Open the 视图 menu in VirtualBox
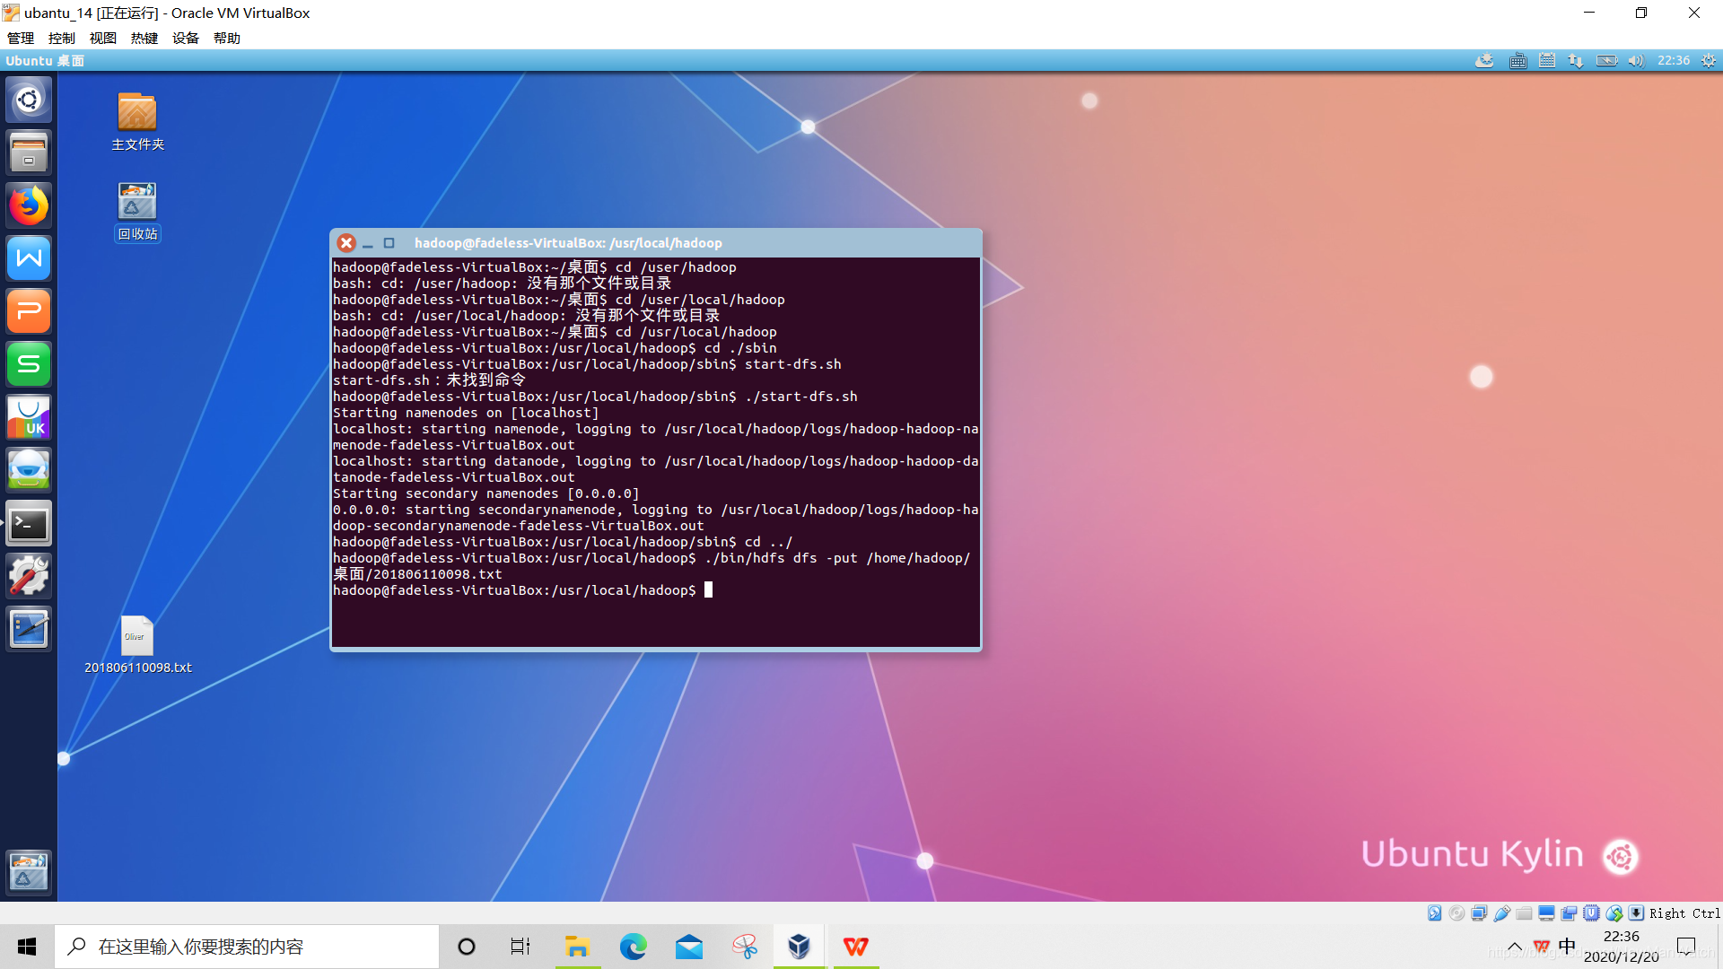Image resolution: width=1723 pixels, height=969 pixels. coord(103,39)
